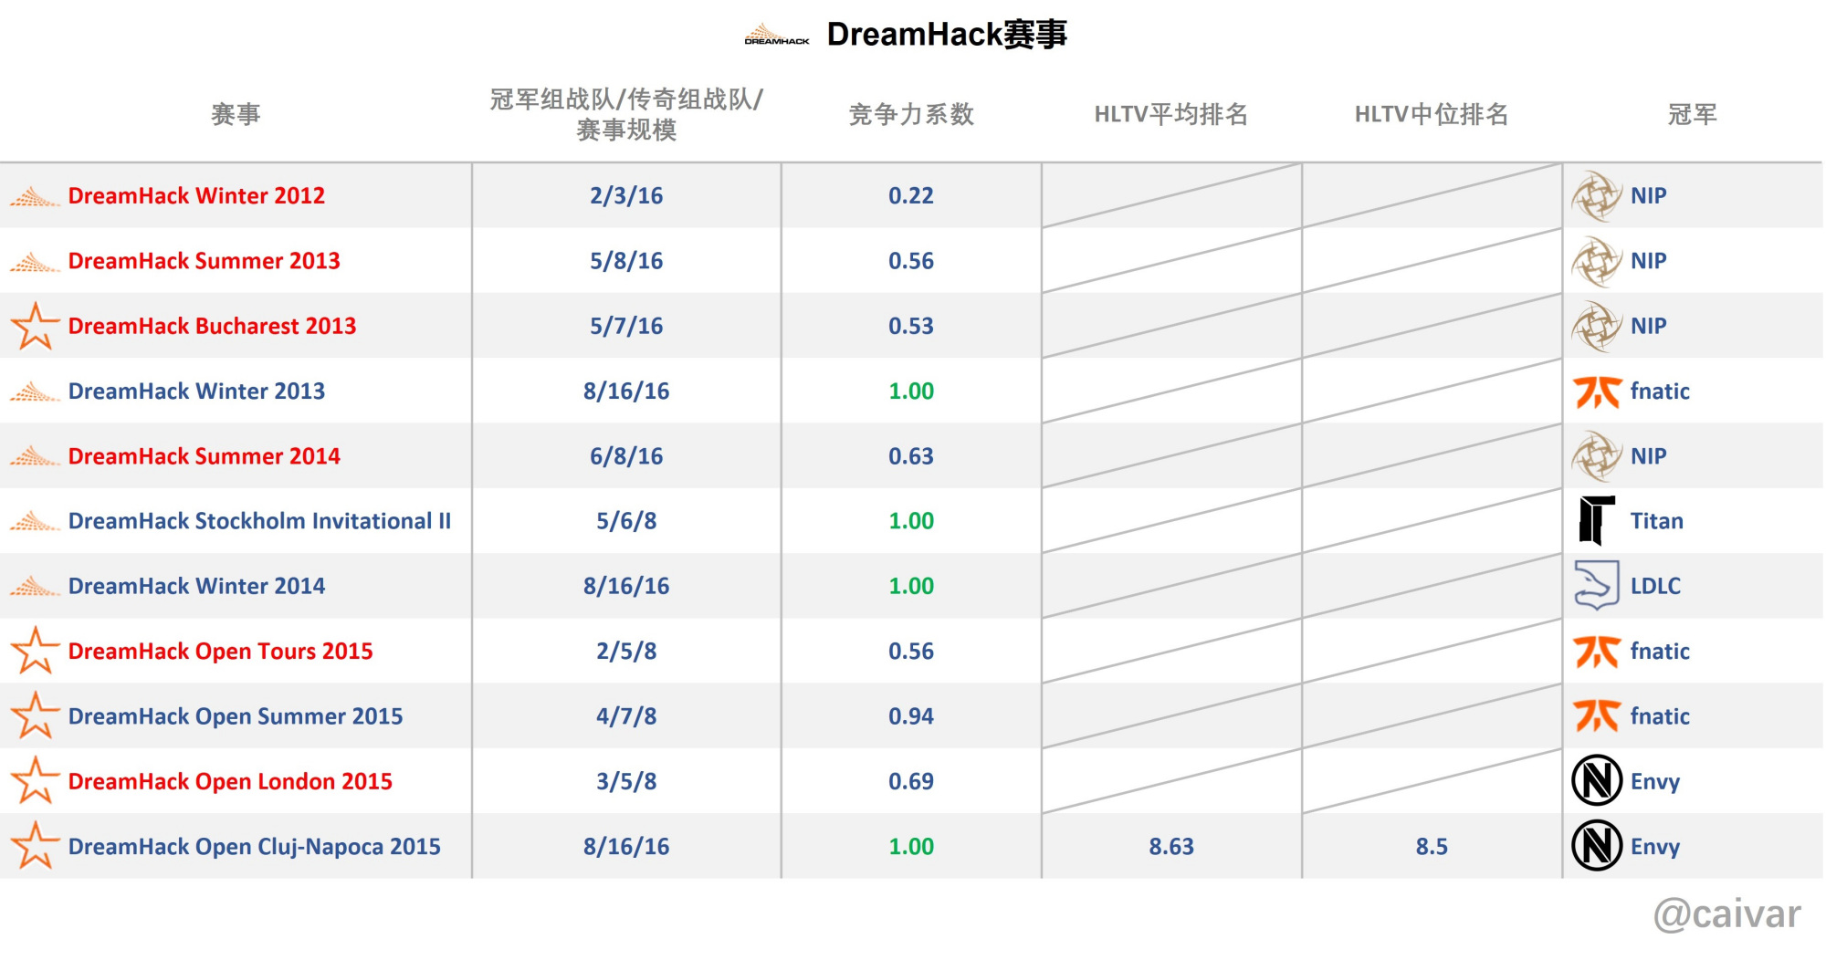1826x960 pixels.
Task: Click the fnatic logo in DreamHack Winter 2013 row
Action: [1597, 391]
